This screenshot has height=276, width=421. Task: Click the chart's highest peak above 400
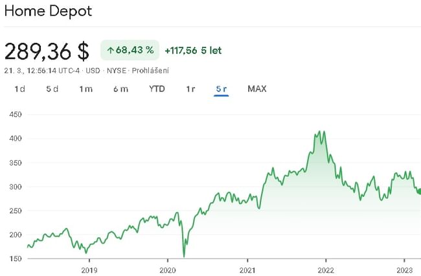click(321, 132)
